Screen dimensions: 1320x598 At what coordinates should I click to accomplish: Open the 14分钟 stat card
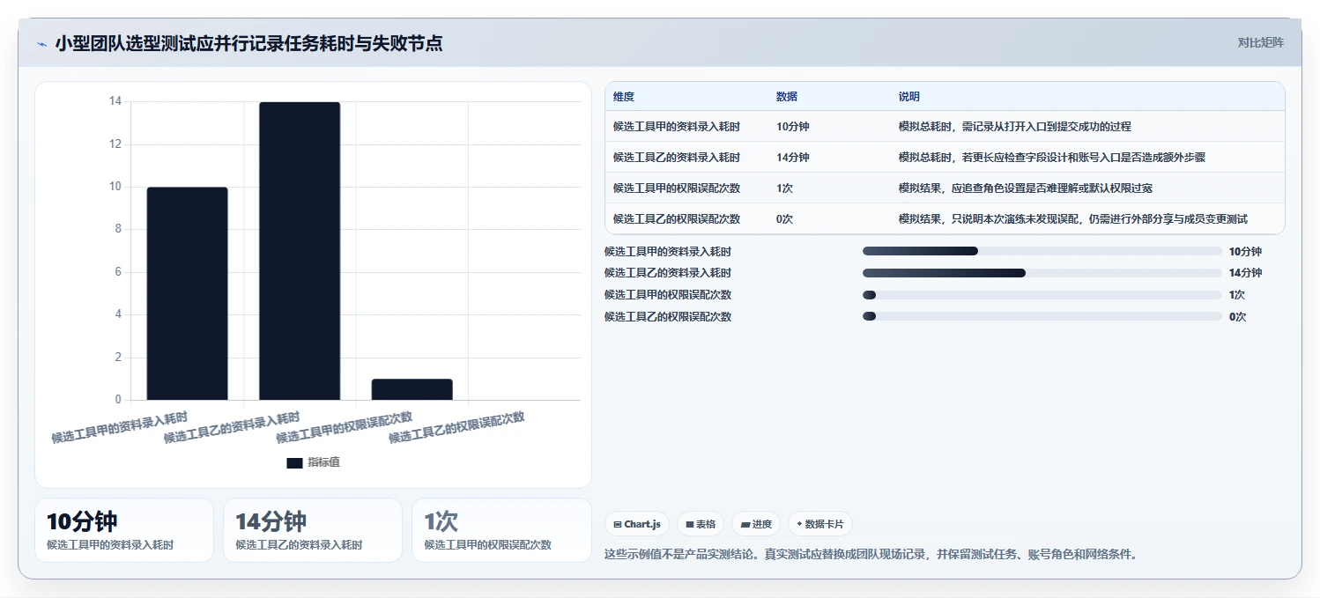[x=313, y=530]
